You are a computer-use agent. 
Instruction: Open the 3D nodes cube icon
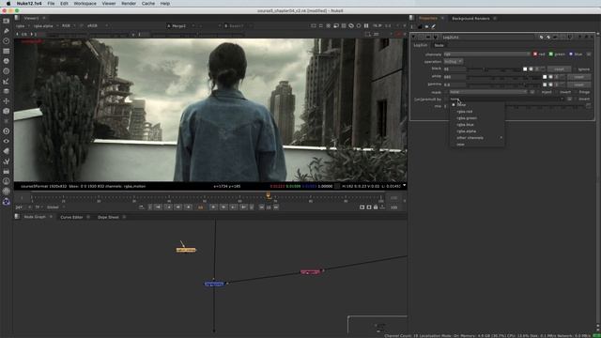click(x=7, y=111)
